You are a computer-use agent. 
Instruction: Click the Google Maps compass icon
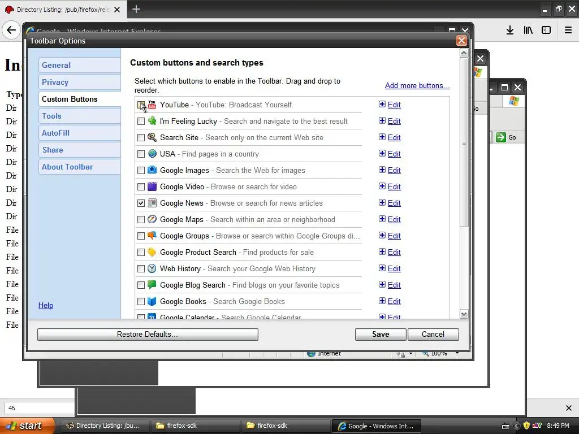pos(152,219)
